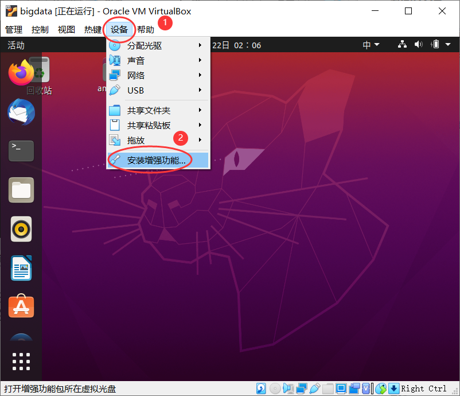
Task: Expand the 共享文件夹 submenu
Action: (x=158, y=110)
